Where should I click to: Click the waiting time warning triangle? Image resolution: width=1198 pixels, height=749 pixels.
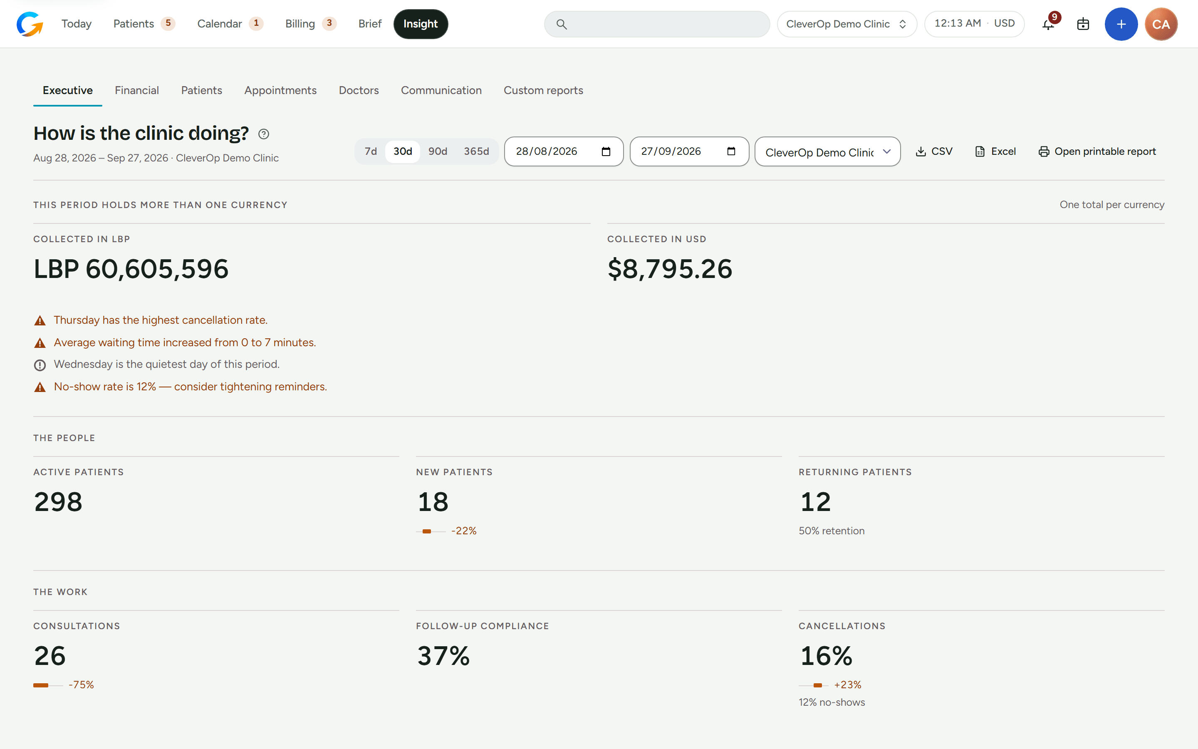[40, 343]
